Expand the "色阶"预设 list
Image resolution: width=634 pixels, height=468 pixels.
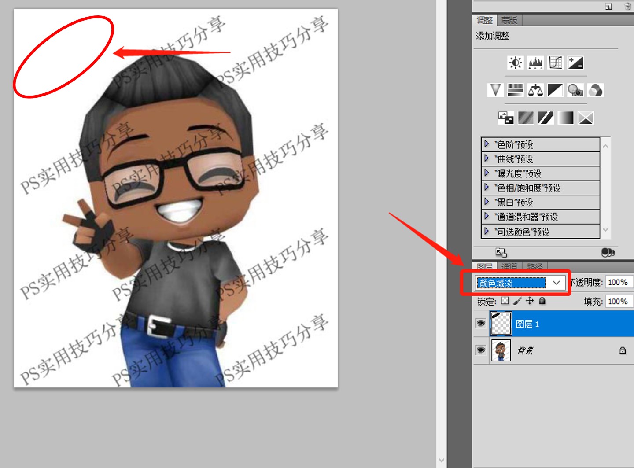(487, 144)
